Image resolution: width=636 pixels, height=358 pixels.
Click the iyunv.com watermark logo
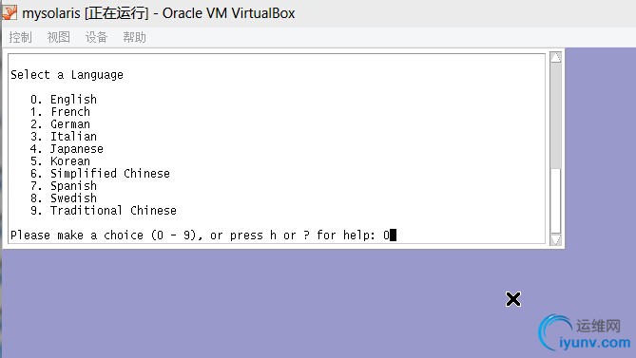coord(584,333)
